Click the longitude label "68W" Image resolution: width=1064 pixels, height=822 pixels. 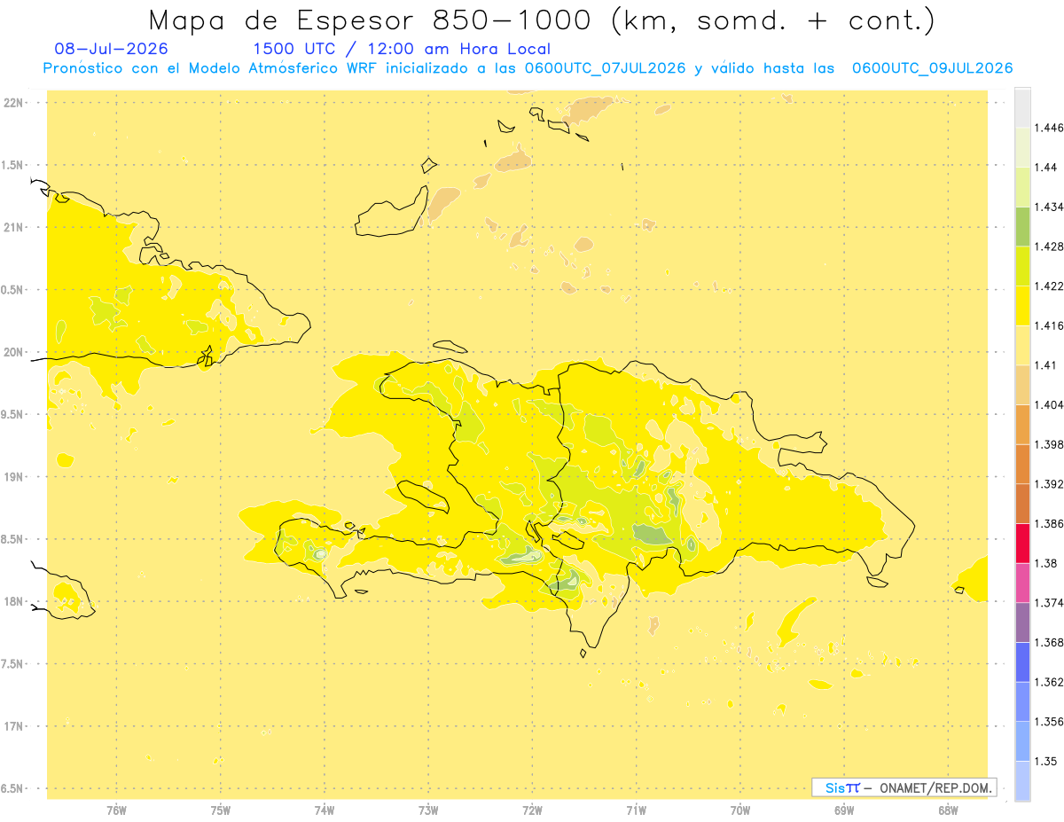click(x=948, y=810)
